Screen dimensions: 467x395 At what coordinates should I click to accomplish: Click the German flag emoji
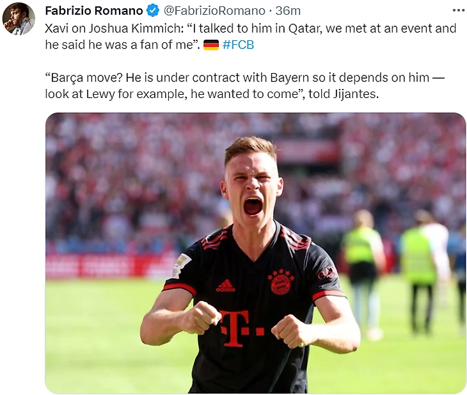pos(211,45)
